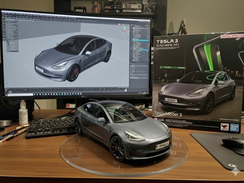Click the red X axis on the gizmo
This screenshot has width=244, height=183.
point(126,31)
